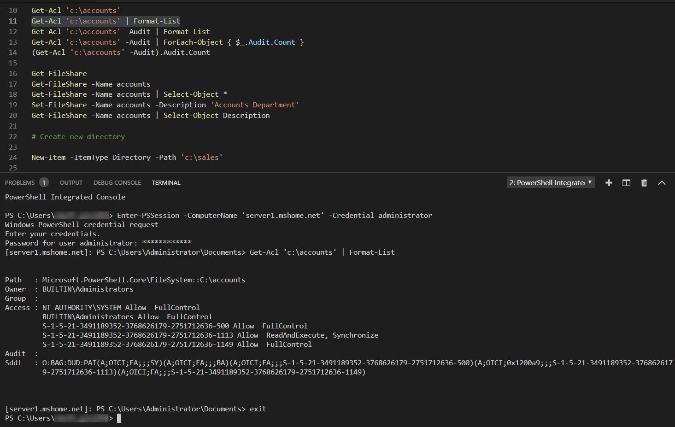Click the problems count badge showing 1
This screenshot has height=427, width=675.
coord(44,182)
